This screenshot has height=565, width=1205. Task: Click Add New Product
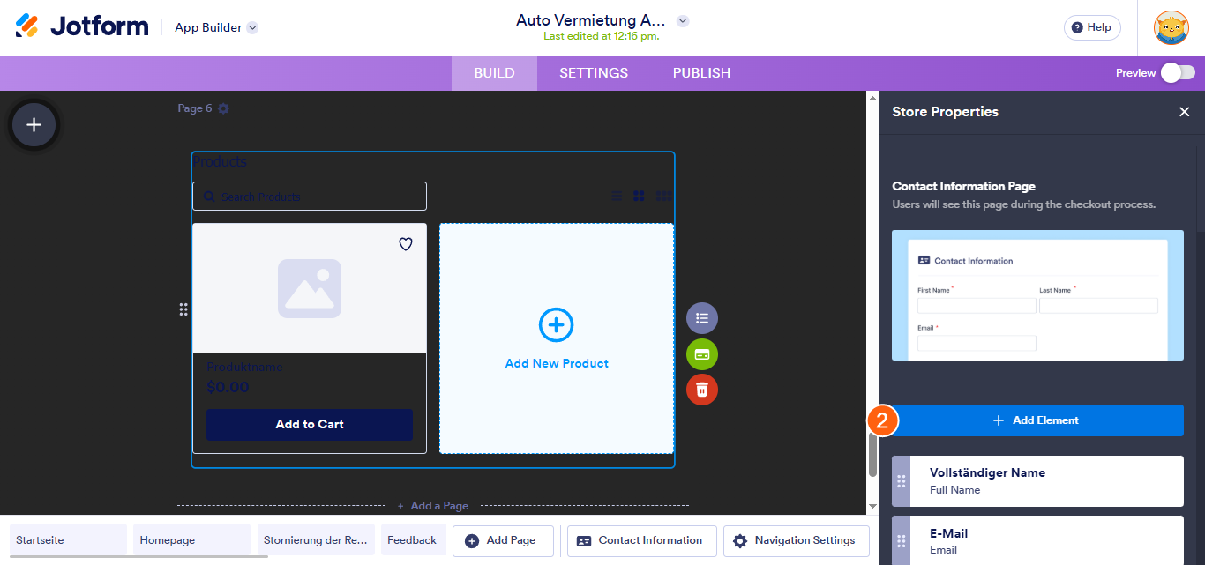tap(556, 338)
